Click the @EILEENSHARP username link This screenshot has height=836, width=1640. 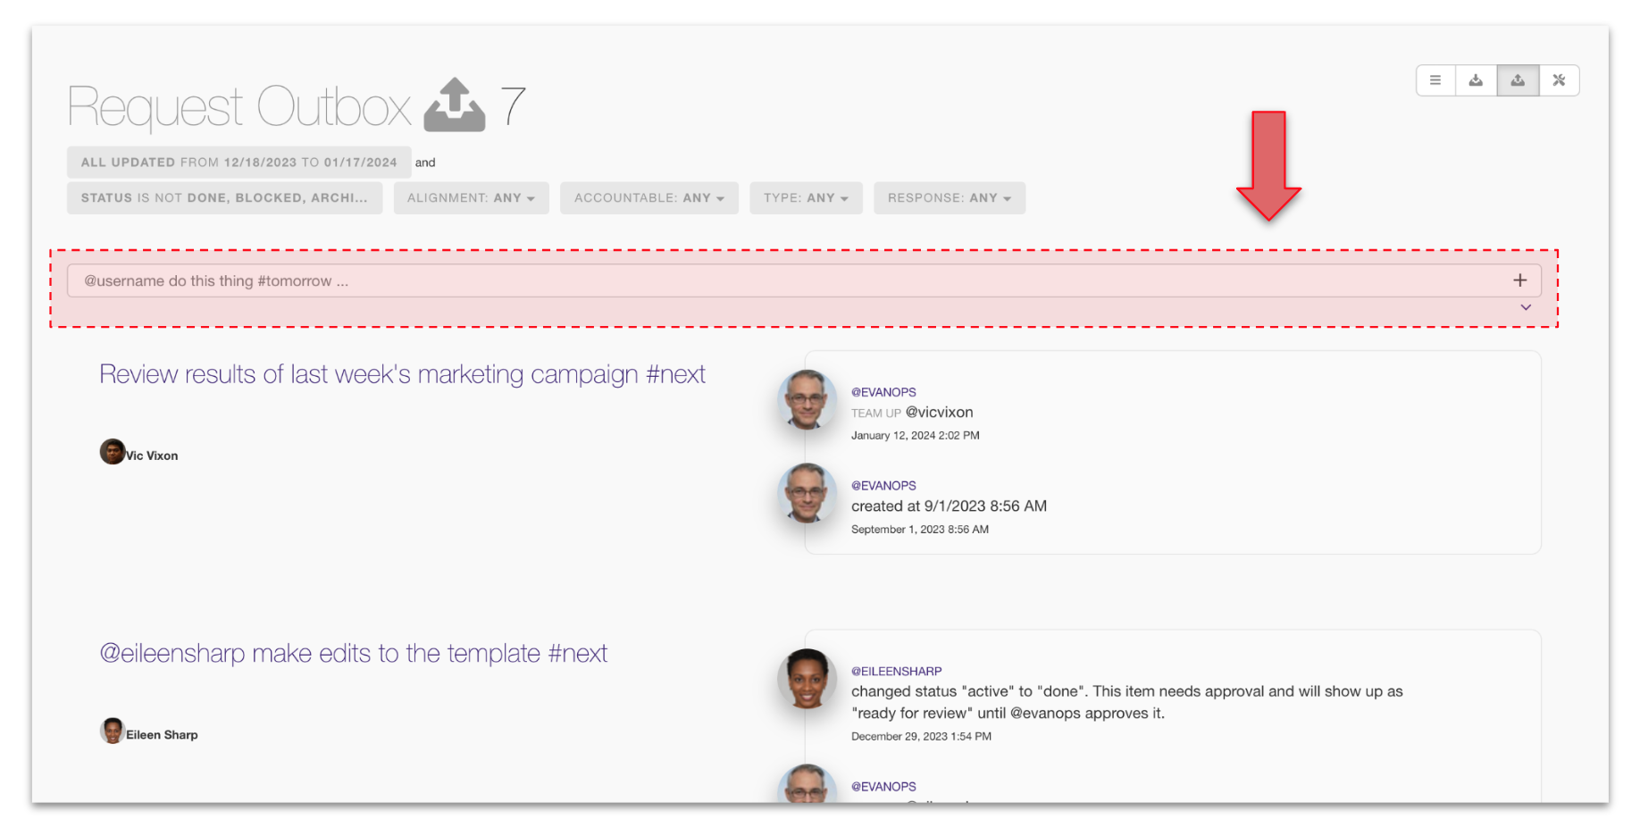click(896, 671)
